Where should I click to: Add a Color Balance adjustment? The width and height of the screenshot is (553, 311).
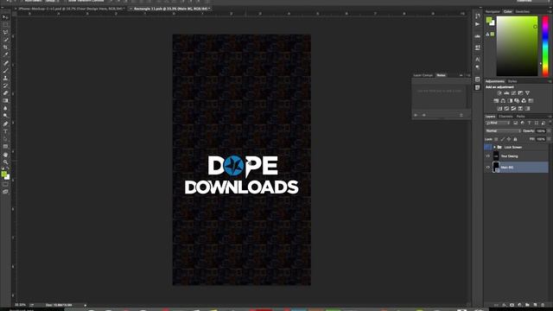503,101
